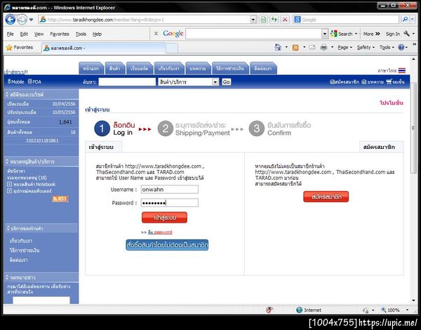Screen dimensions: 421x330
Task: Click the RSS feeds icon in command bar
Action: click(295, 48)
